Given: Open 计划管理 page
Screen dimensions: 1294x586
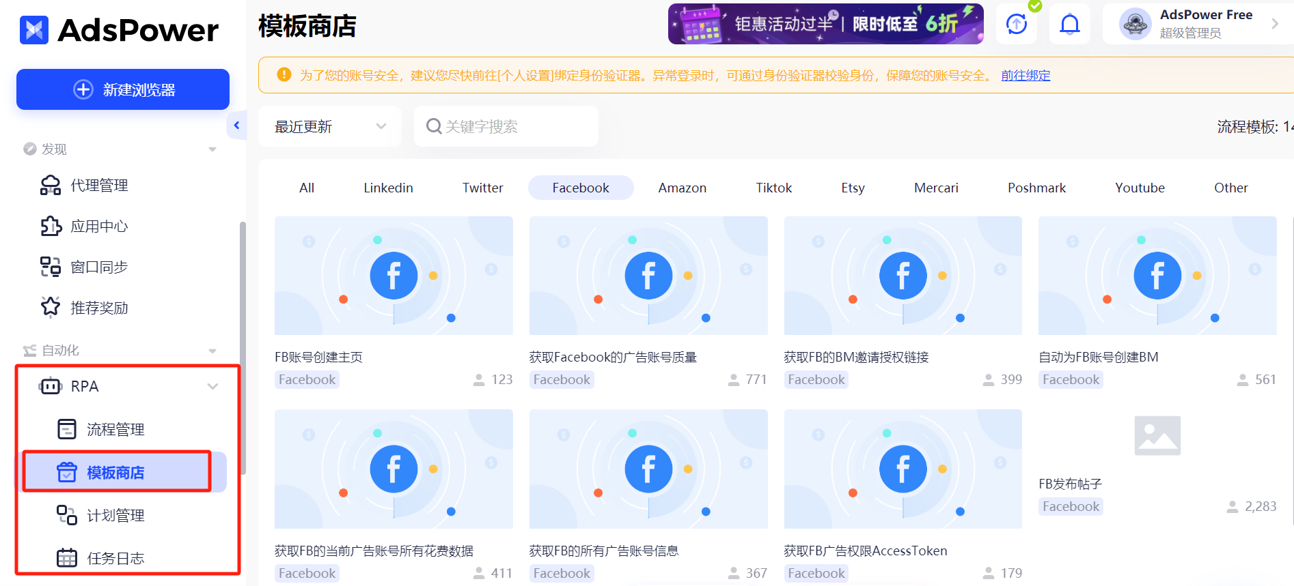Looking at the screenshot, I should tap(115, 516).
